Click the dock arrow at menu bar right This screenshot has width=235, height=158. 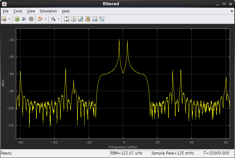231,11
